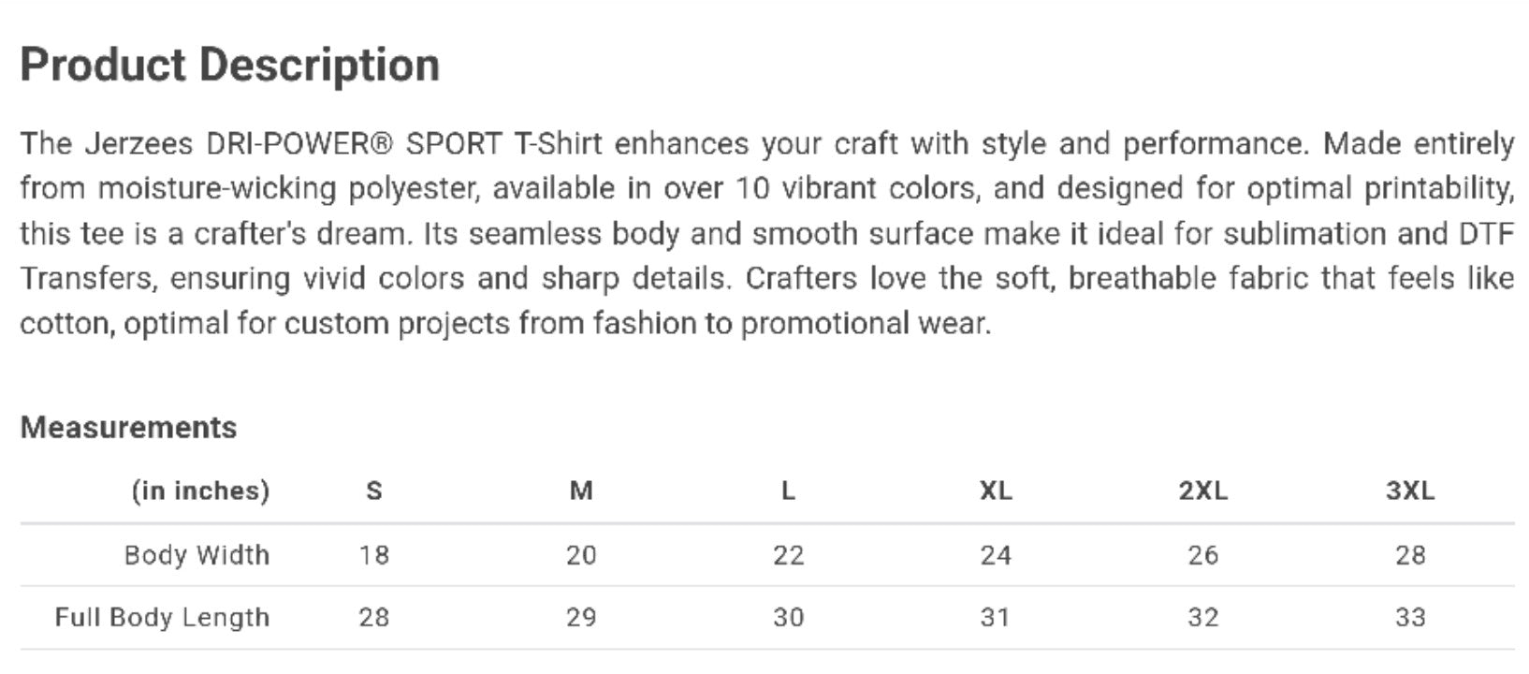Click the Product Description heading
This screenshot has height=674, width=1529.
pyautogui.click(x=229, y=66)
